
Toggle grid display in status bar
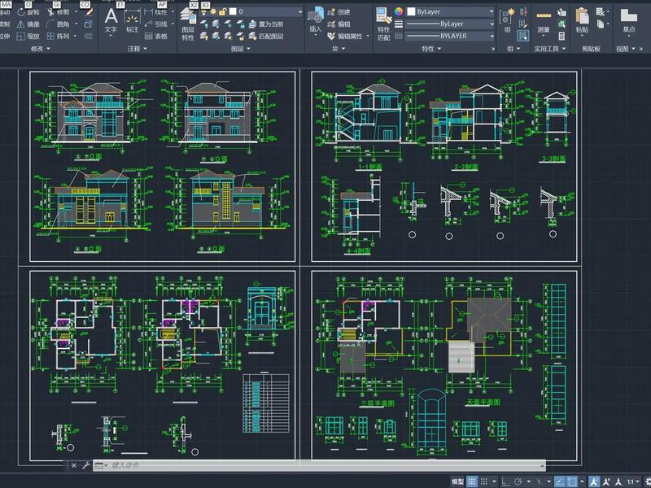tap(472, 481)
